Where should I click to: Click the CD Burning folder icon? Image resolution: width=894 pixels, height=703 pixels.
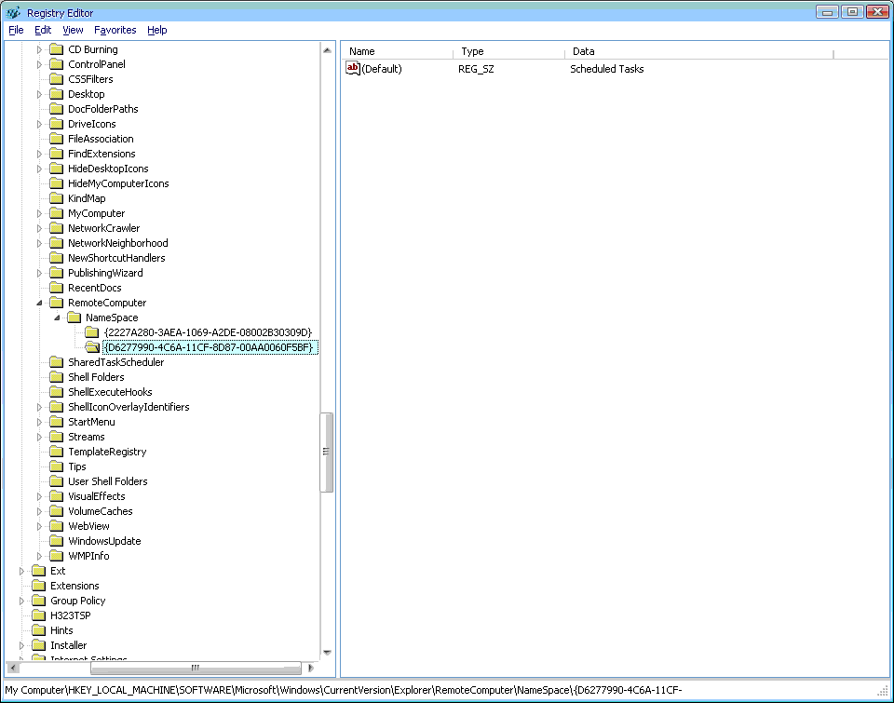tap(56, 49)
